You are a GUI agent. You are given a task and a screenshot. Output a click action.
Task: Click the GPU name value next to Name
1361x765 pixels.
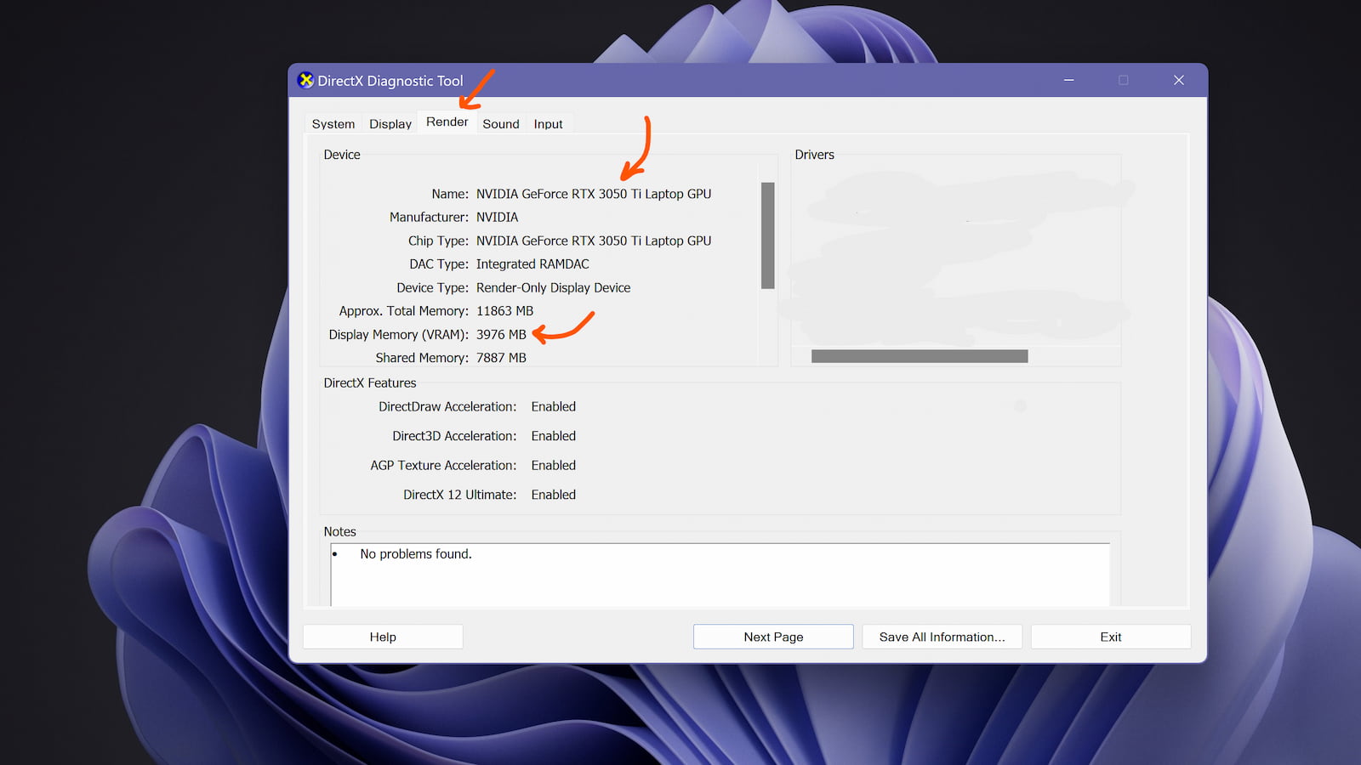tap(593, 194)
